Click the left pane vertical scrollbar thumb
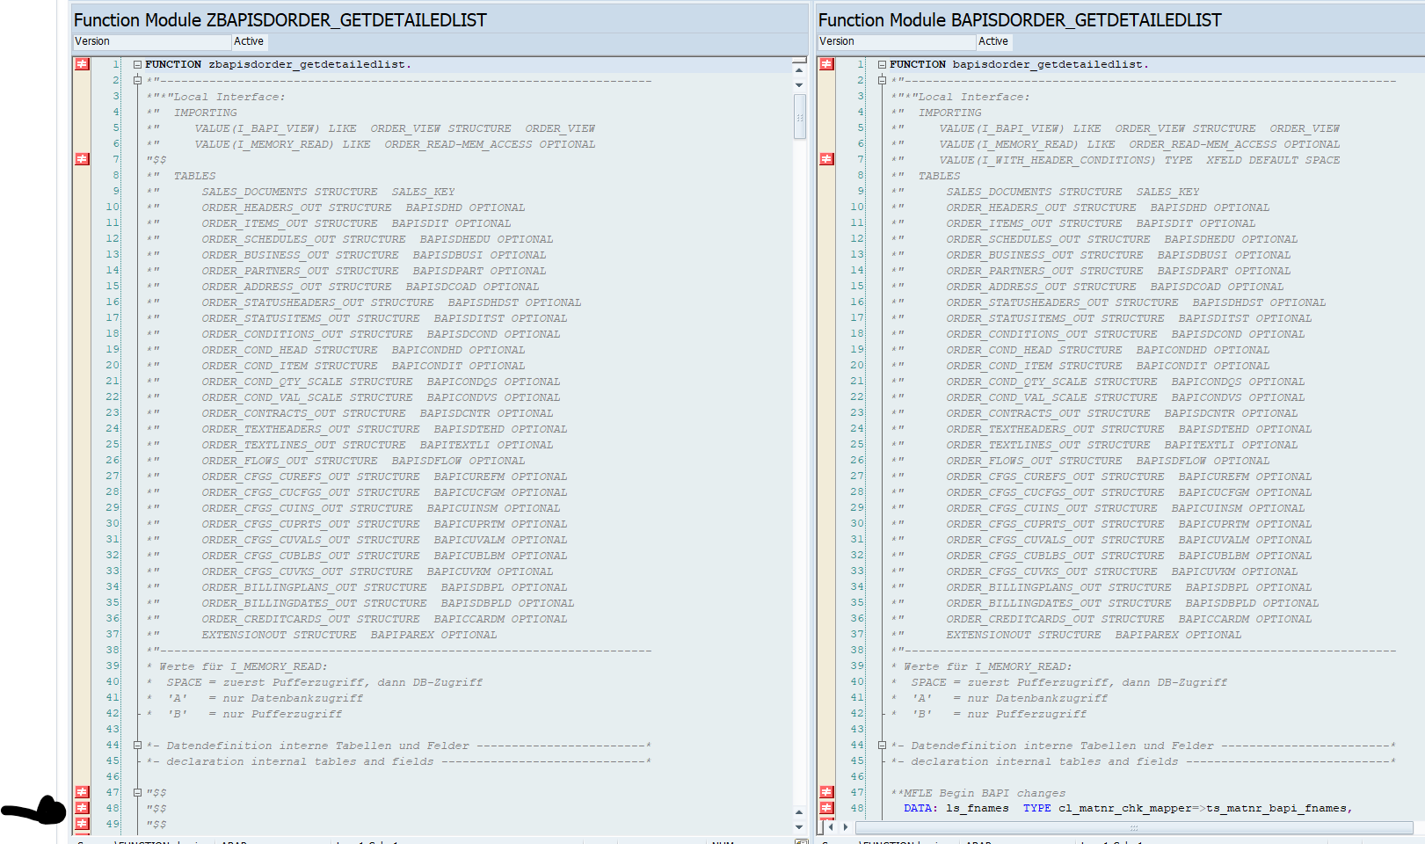This screenshot has width=1425, height=844. (x=799, y=118)
